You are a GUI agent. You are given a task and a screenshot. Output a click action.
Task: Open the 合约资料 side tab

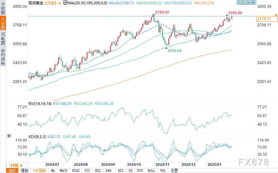(3, 57)
